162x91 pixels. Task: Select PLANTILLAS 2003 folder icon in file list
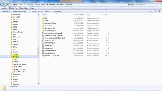pos(43,28)
